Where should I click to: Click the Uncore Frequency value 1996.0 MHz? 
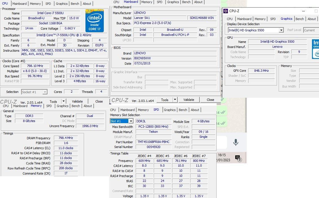[90, 126]
